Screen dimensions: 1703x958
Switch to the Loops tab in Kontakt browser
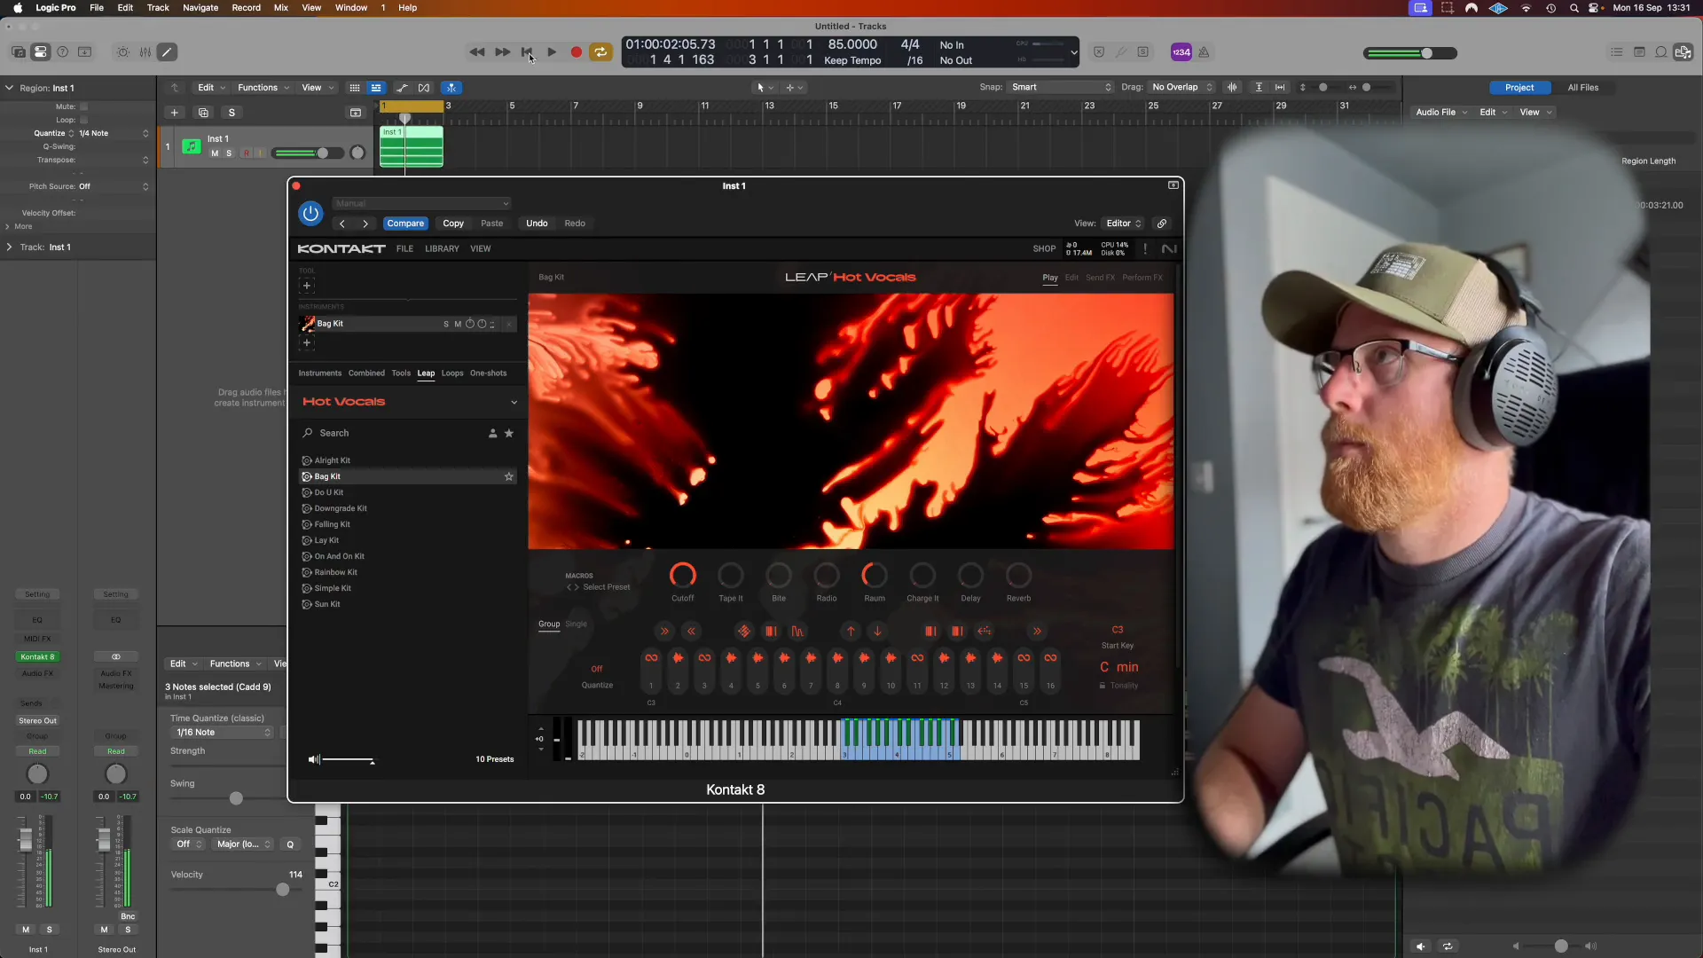click(x=452, y=373)
